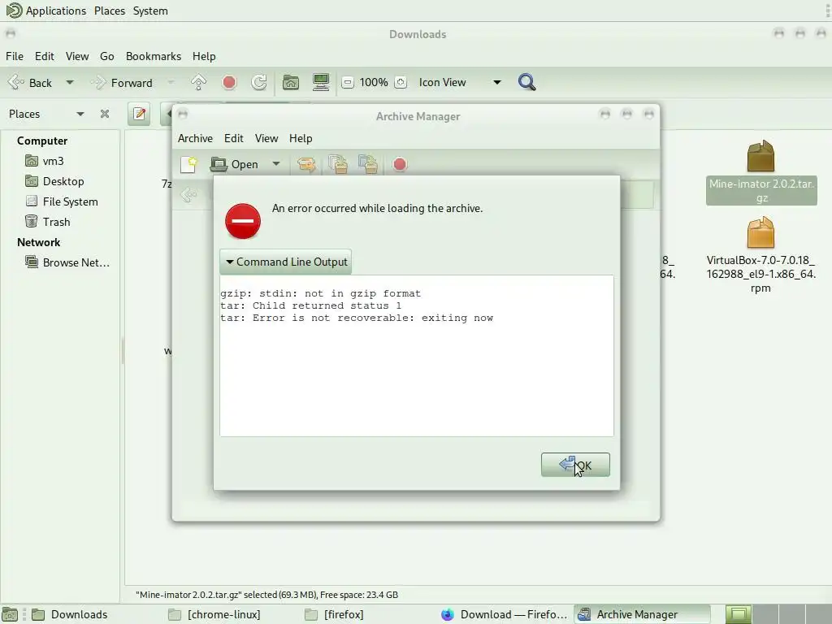Select Desktop in Places sidebar
Screen dimensions: 832x624
pos(63,181)
